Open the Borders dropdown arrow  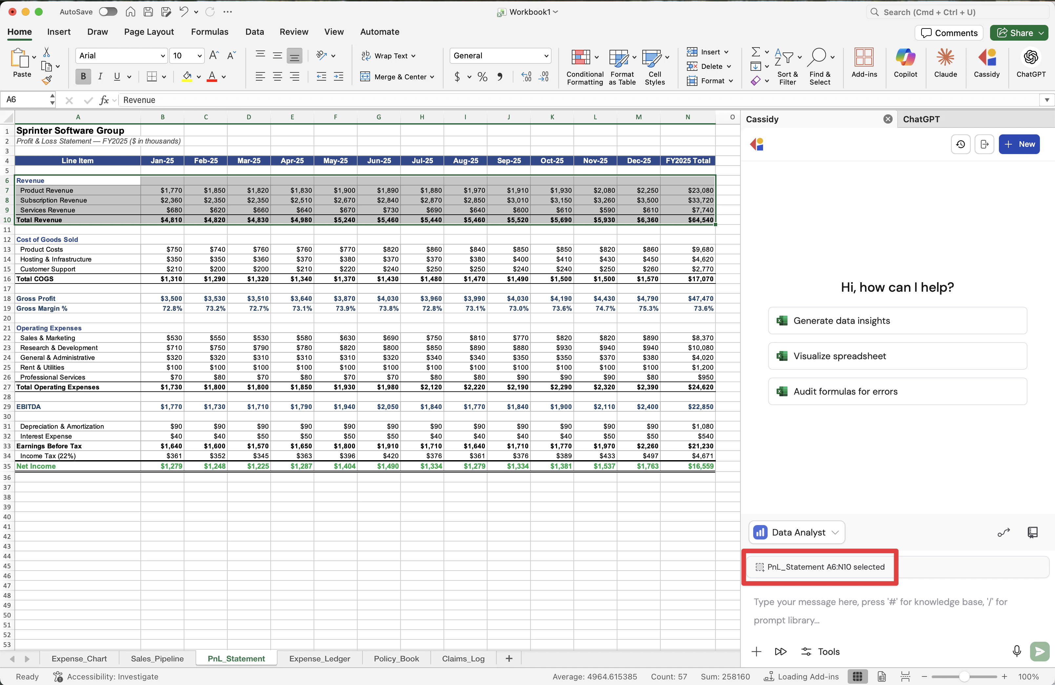coord(164,77)
